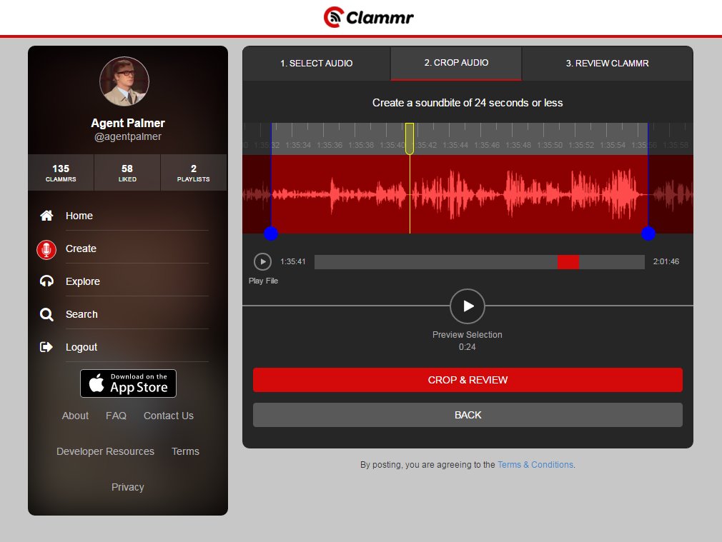The image size is (722, 542).
Task: Open the Create menu item
Action: tap(81, 249)
